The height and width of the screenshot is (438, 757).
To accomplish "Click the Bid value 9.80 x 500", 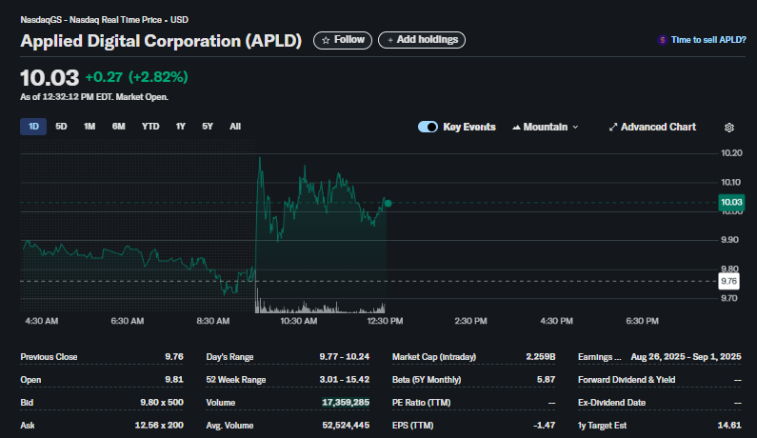I will (162, 402).
